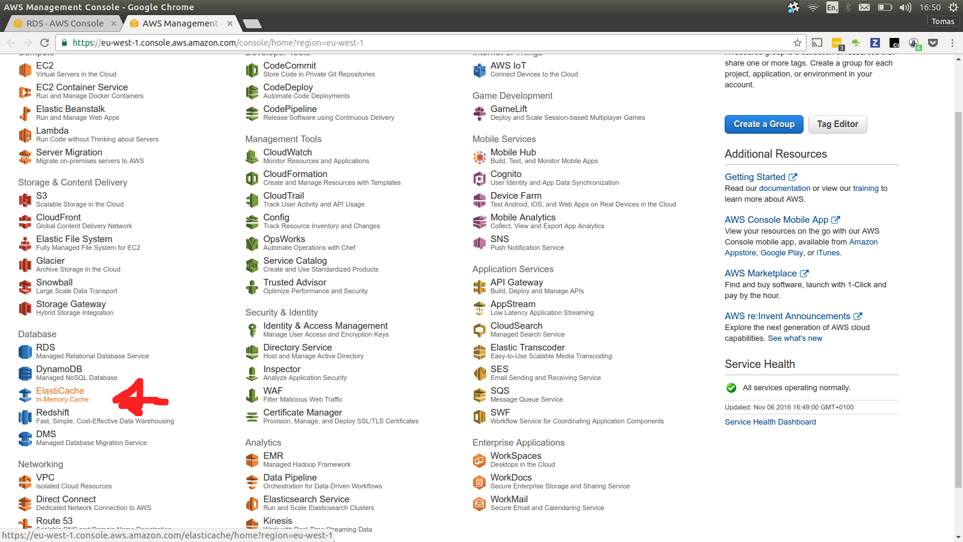
Task: Click the ElastiCache icon
Action: click(25, 395)
